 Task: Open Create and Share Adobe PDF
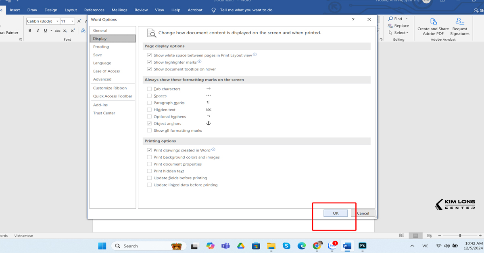433,26
